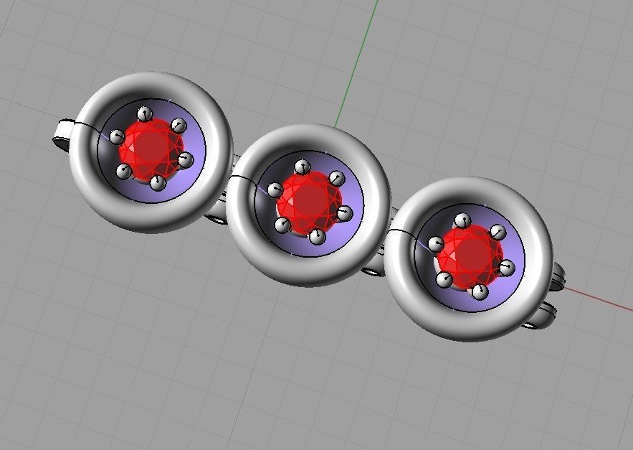Click the green Y-axis line in viewport
Viewport: 633px width, 450px height.
coord(357,62)
